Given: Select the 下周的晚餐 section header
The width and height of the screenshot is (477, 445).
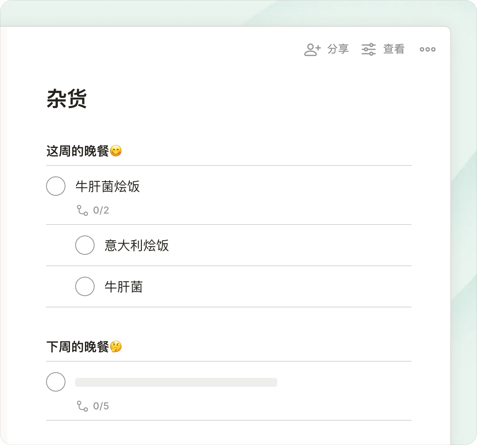Looking at the screenshot, I should point(78,347).
